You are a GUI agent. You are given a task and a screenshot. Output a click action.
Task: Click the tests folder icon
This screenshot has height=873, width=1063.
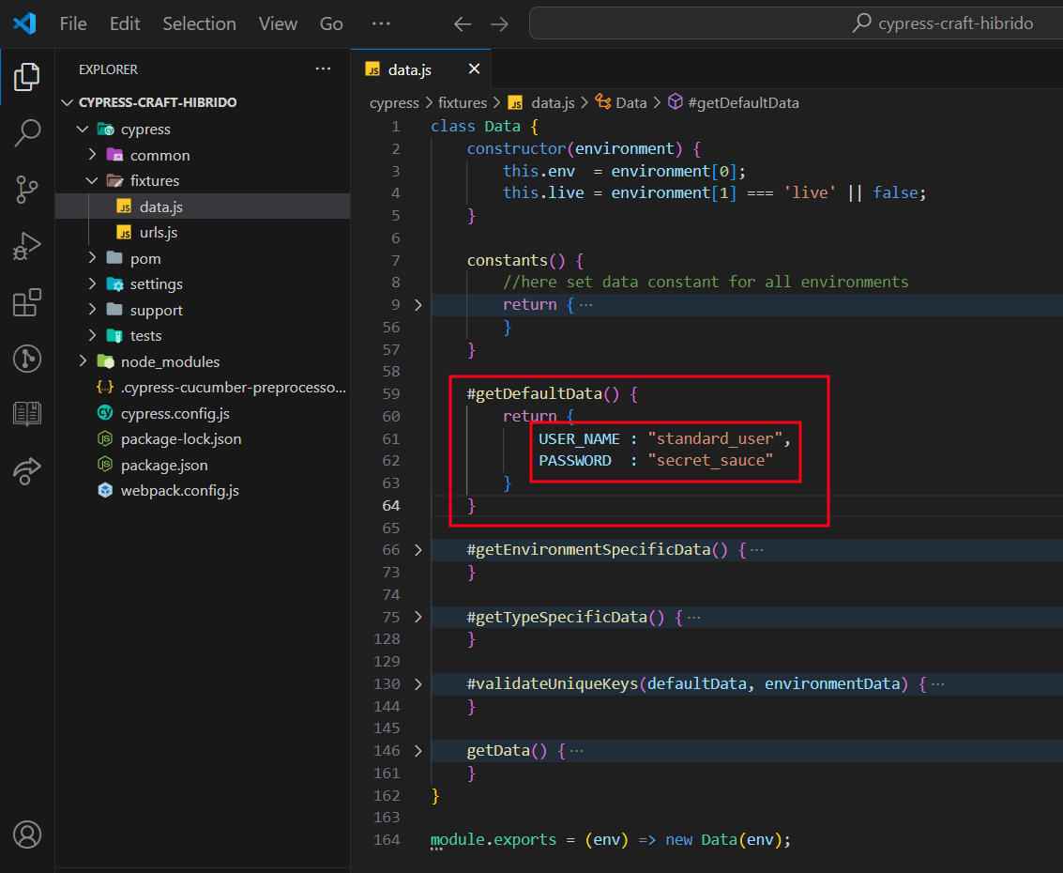pos(114,336)
